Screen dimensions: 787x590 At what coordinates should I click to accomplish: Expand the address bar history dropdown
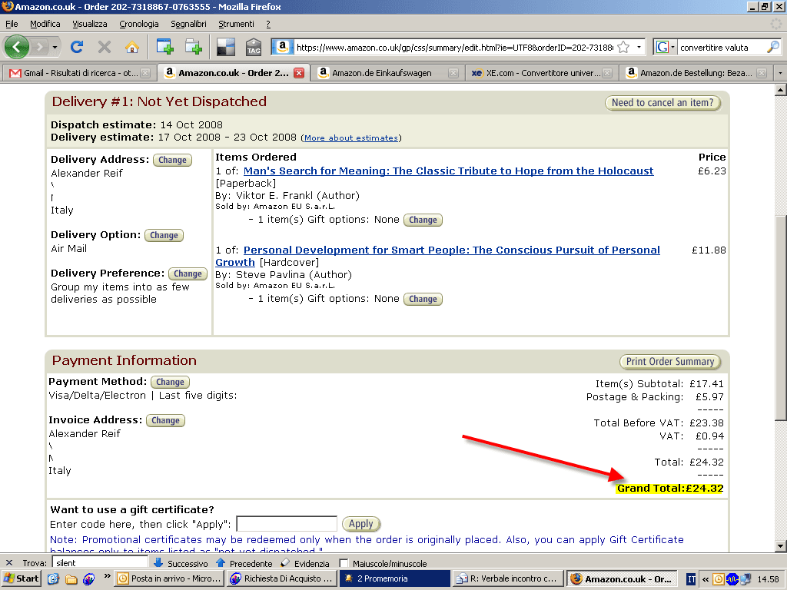pyautogui.click(x=639, y=47)
